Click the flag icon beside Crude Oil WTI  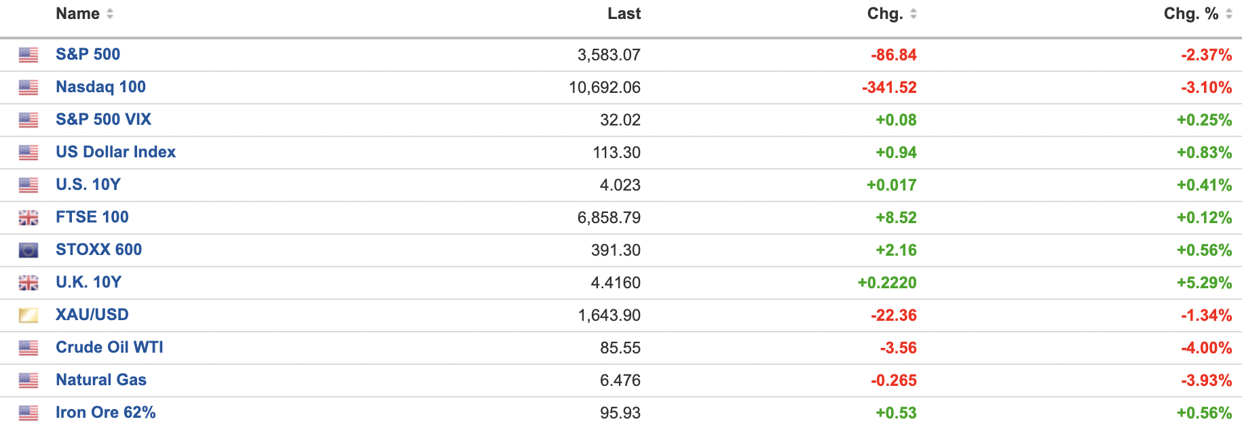29,348
